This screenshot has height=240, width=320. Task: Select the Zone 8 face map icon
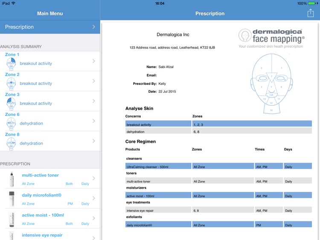pos(11,144)
